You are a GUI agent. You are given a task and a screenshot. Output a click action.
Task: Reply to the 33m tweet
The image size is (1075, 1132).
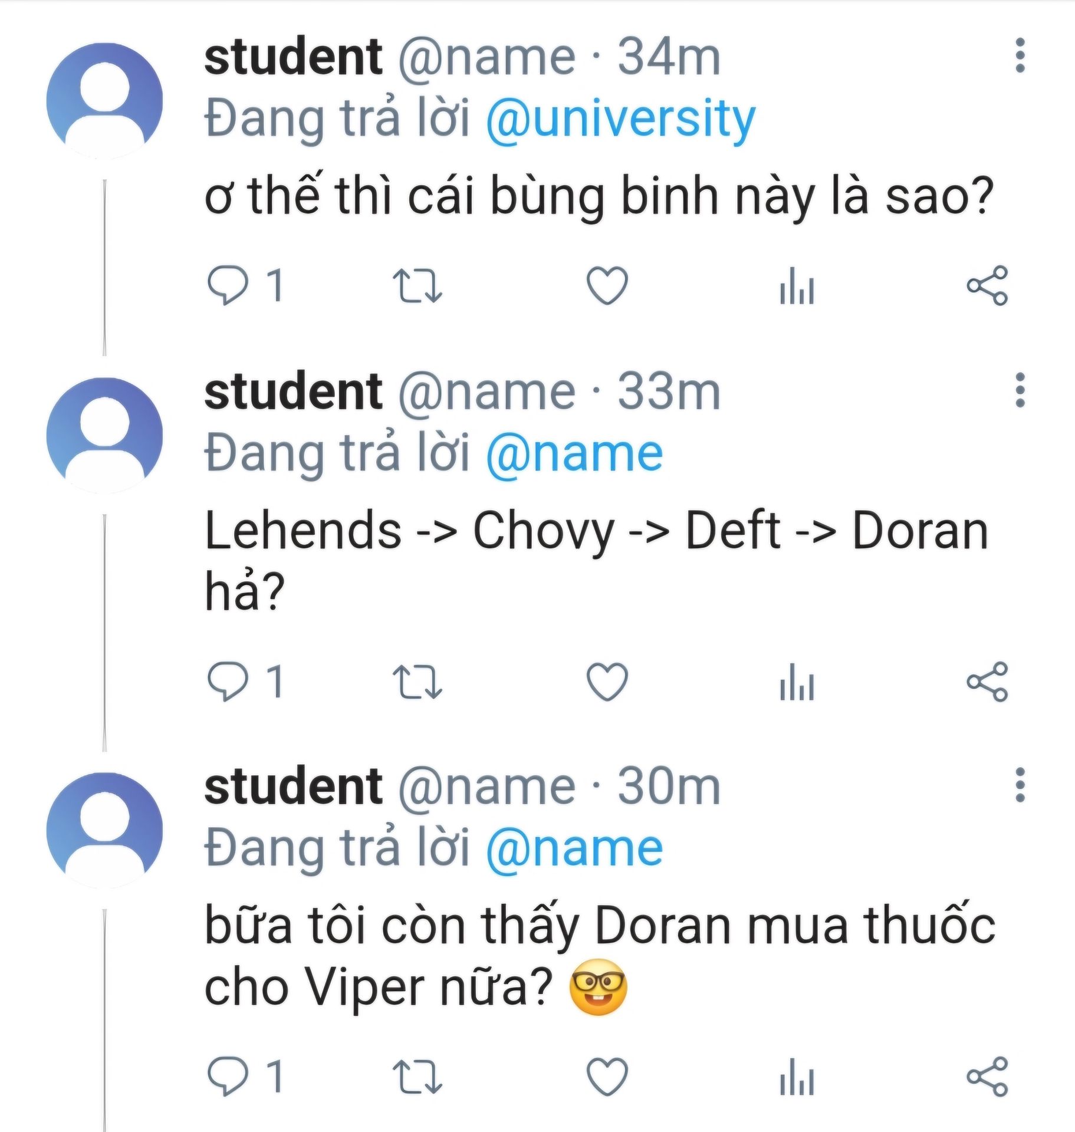[x=228, y=682]
